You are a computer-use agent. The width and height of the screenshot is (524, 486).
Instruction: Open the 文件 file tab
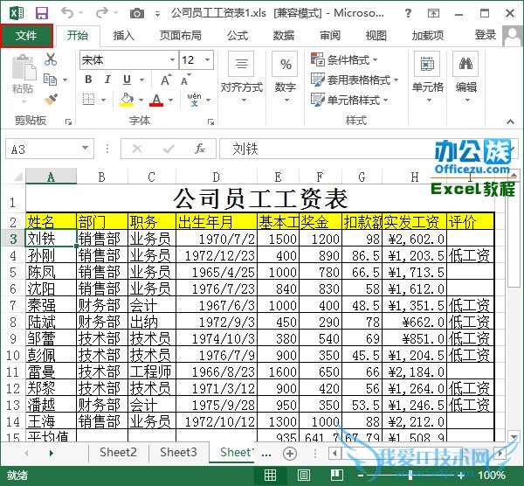(x=26, y=36)
